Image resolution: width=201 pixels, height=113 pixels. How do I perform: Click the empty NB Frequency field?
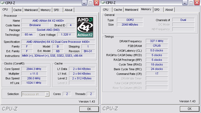[x=184, y=29]
